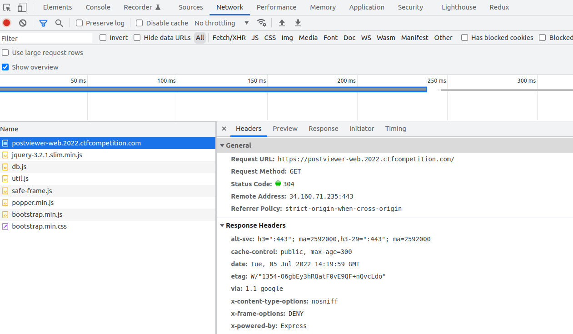Open the Recorder panel
Image resolution: width=573 pixels, height=334 pixels.
click(142, 7)
